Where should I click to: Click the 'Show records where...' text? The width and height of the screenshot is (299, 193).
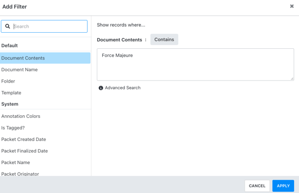pyautogui.click(x=121, y=25)
